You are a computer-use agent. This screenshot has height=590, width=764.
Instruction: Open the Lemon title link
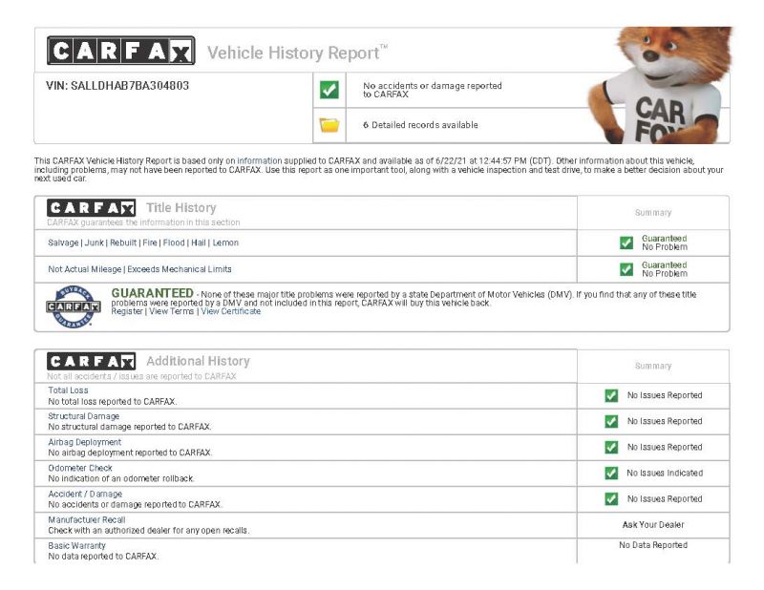[x=225, y=242]
